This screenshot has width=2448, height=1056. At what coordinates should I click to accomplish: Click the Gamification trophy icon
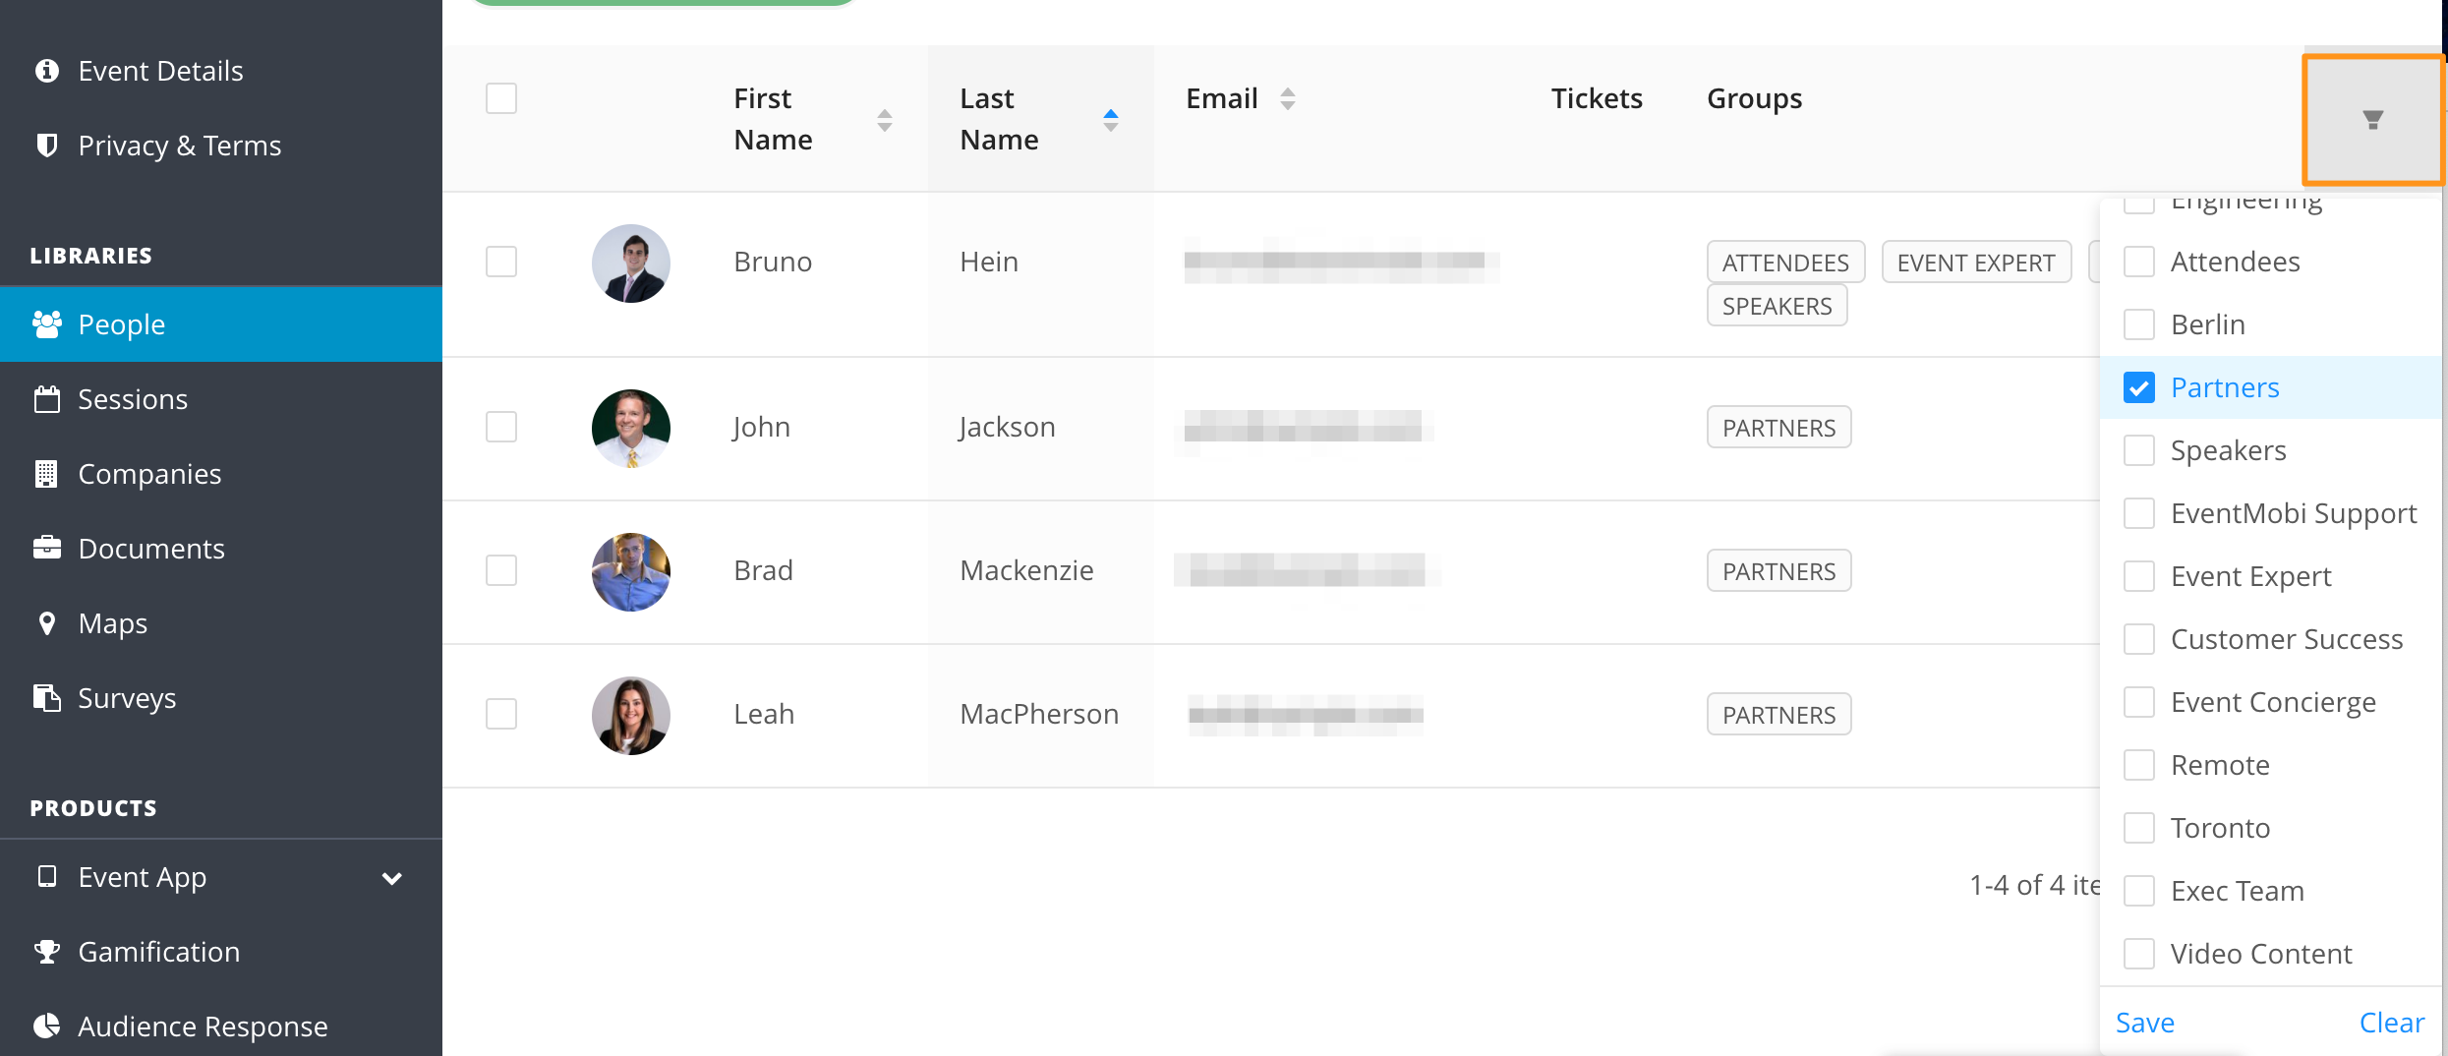point(46,952)
